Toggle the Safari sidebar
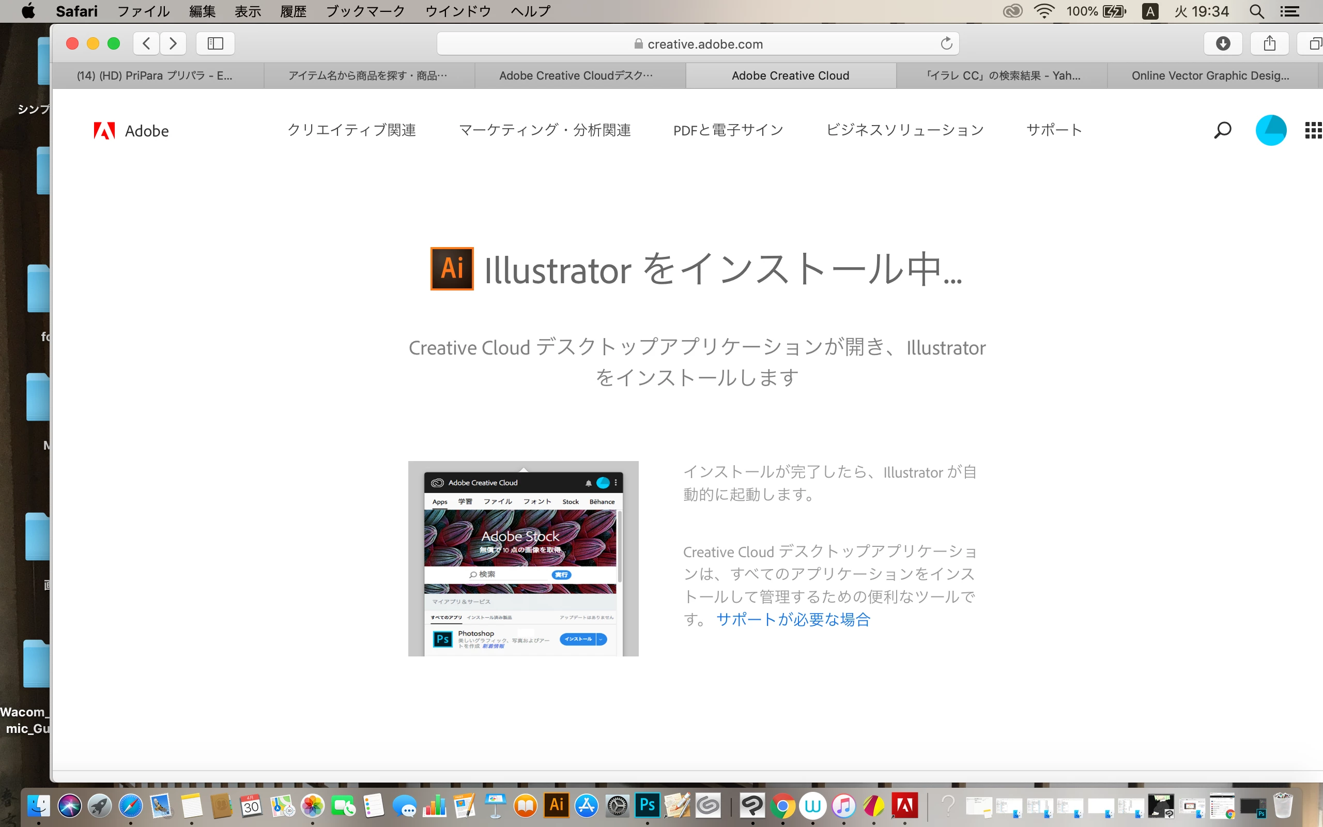Screen dimensions: 1323x827 point(216,44)
